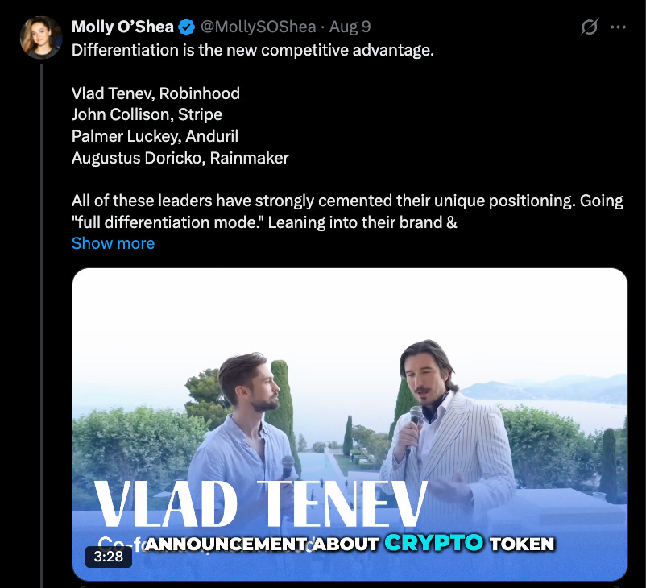
Task: Play the Vlad Tenev video
Action: pos(350,424)
